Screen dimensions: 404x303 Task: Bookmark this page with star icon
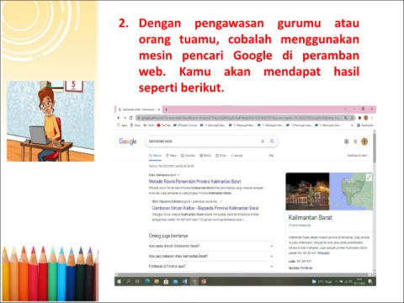352,118
